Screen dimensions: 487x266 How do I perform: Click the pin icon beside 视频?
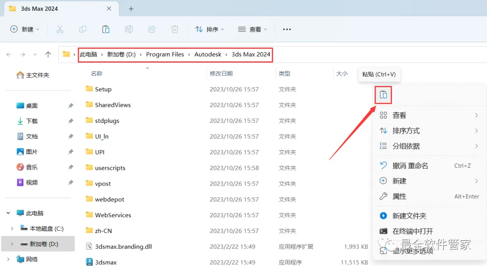[x=71, y=182]
